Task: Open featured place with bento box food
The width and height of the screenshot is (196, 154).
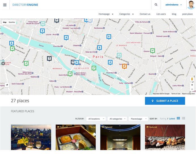Action: (76, 137)
